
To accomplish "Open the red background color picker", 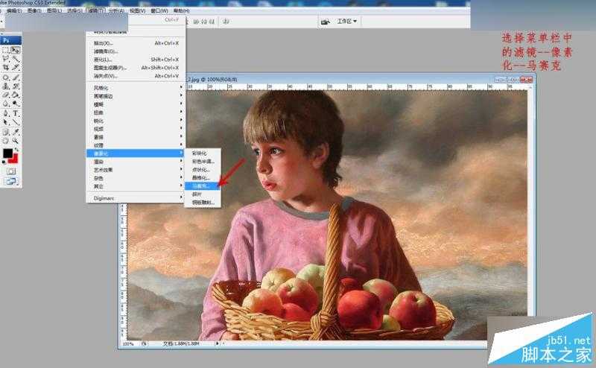I will pos(14,159).
